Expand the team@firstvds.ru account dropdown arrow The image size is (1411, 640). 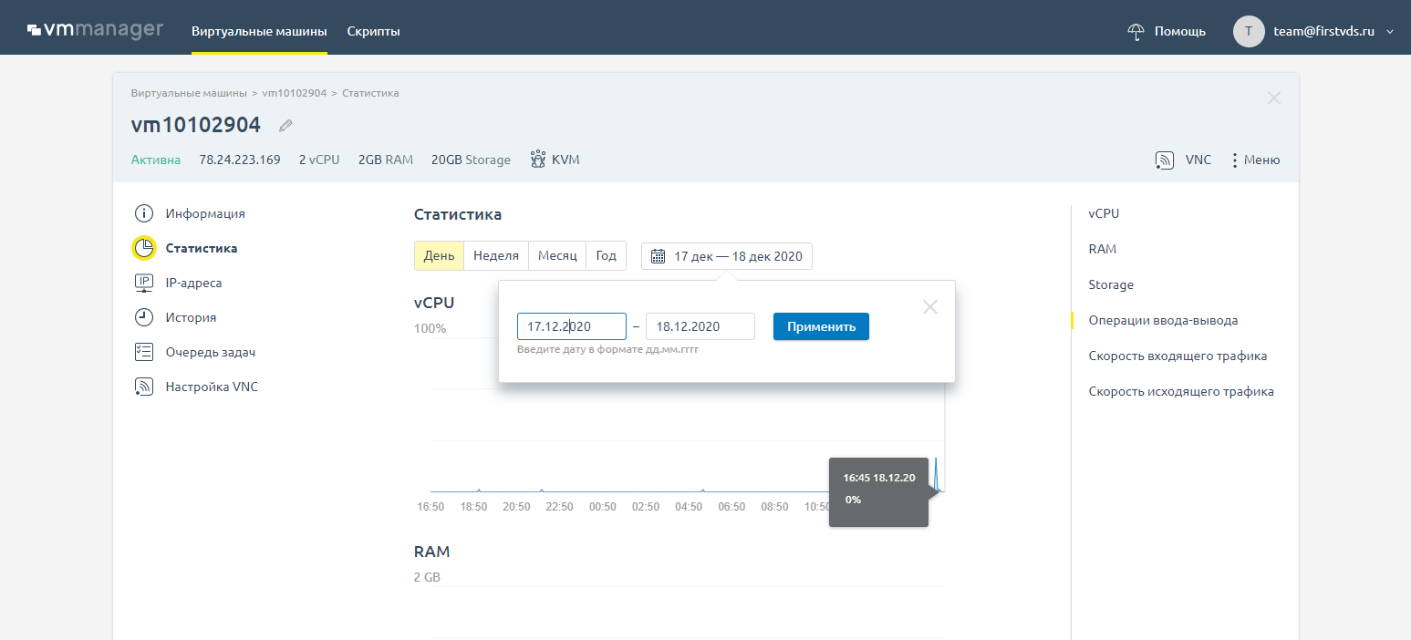tap(1390, 32)
